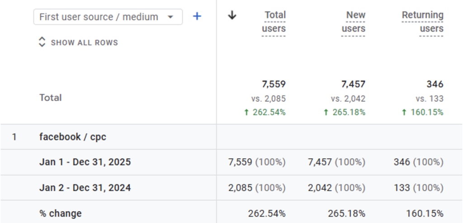Click the % change row label
The height and width of the screenshot is (223, 463).
[x=61, y=213]
